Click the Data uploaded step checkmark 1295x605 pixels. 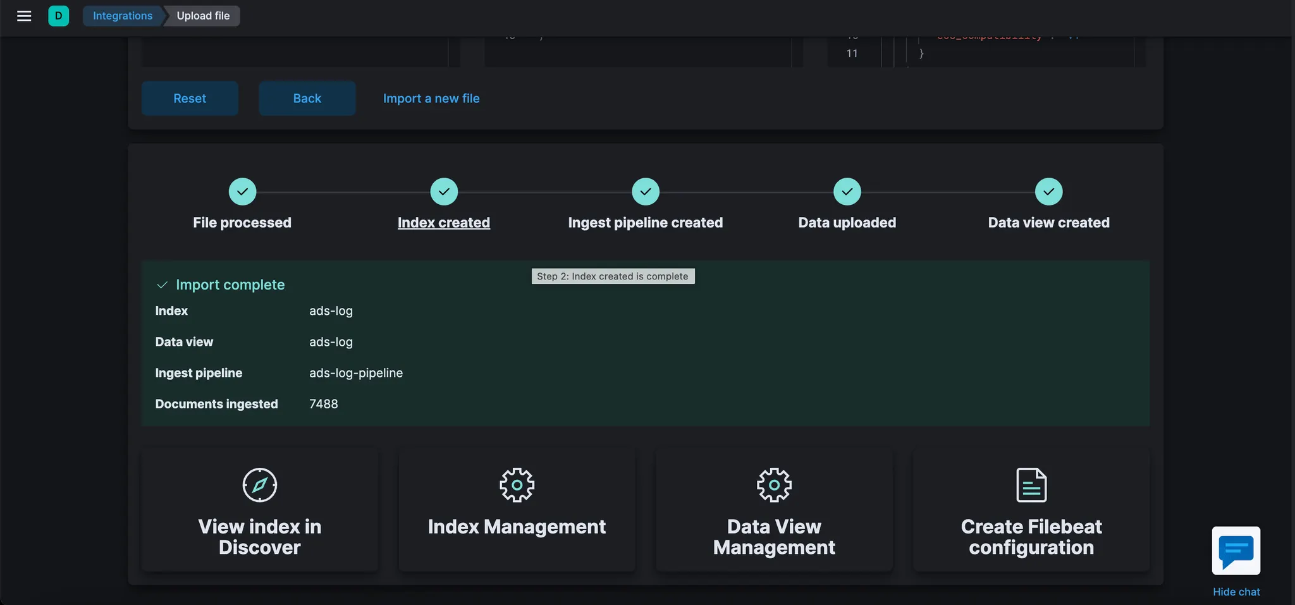click(847, 192)
